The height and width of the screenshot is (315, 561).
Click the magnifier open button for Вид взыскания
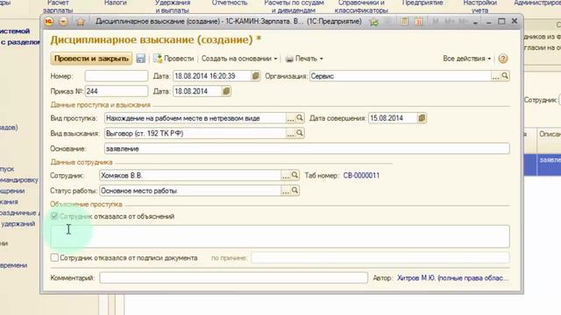click(x=300, y=133)
